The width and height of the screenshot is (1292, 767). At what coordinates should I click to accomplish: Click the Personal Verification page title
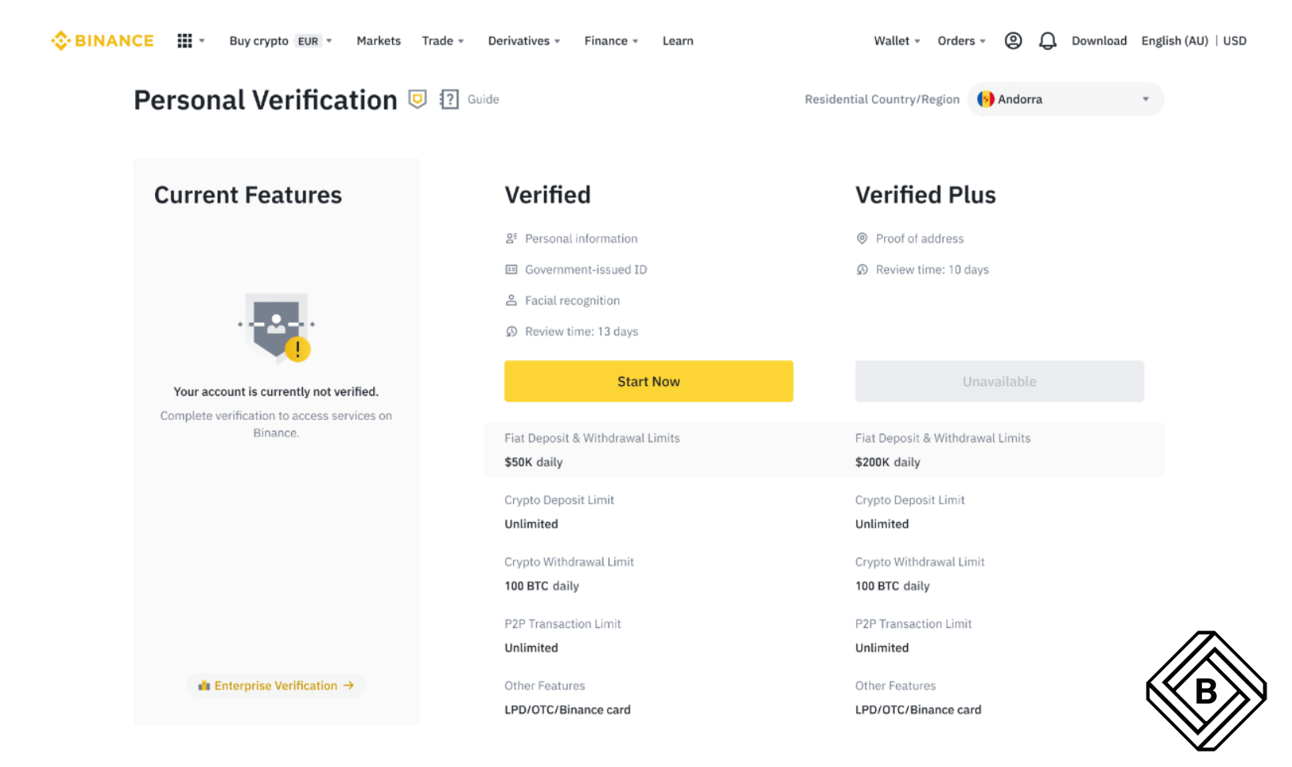[x=265, y=100]
